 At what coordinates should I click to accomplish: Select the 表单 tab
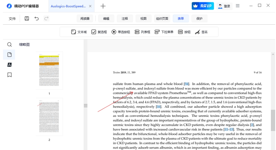point(181,19)
